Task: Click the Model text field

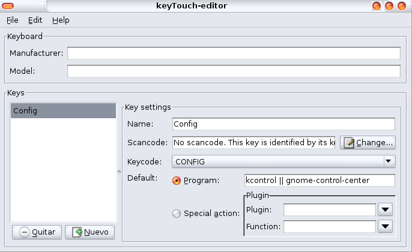Action: coord(234,71)
